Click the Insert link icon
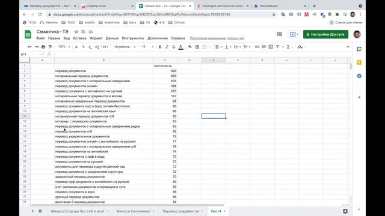 point(257,47)
